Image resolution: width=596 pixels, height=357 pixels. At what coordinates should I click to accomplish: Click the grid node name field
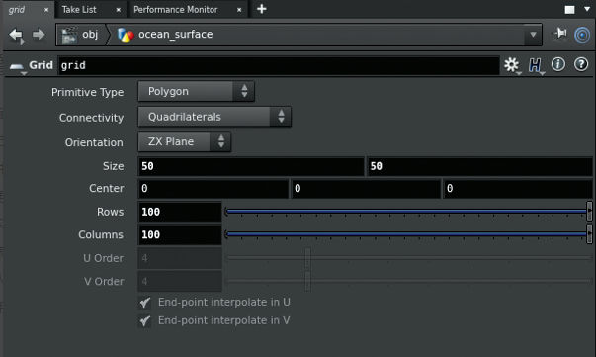pyautogui.click(x=279, y=65)
